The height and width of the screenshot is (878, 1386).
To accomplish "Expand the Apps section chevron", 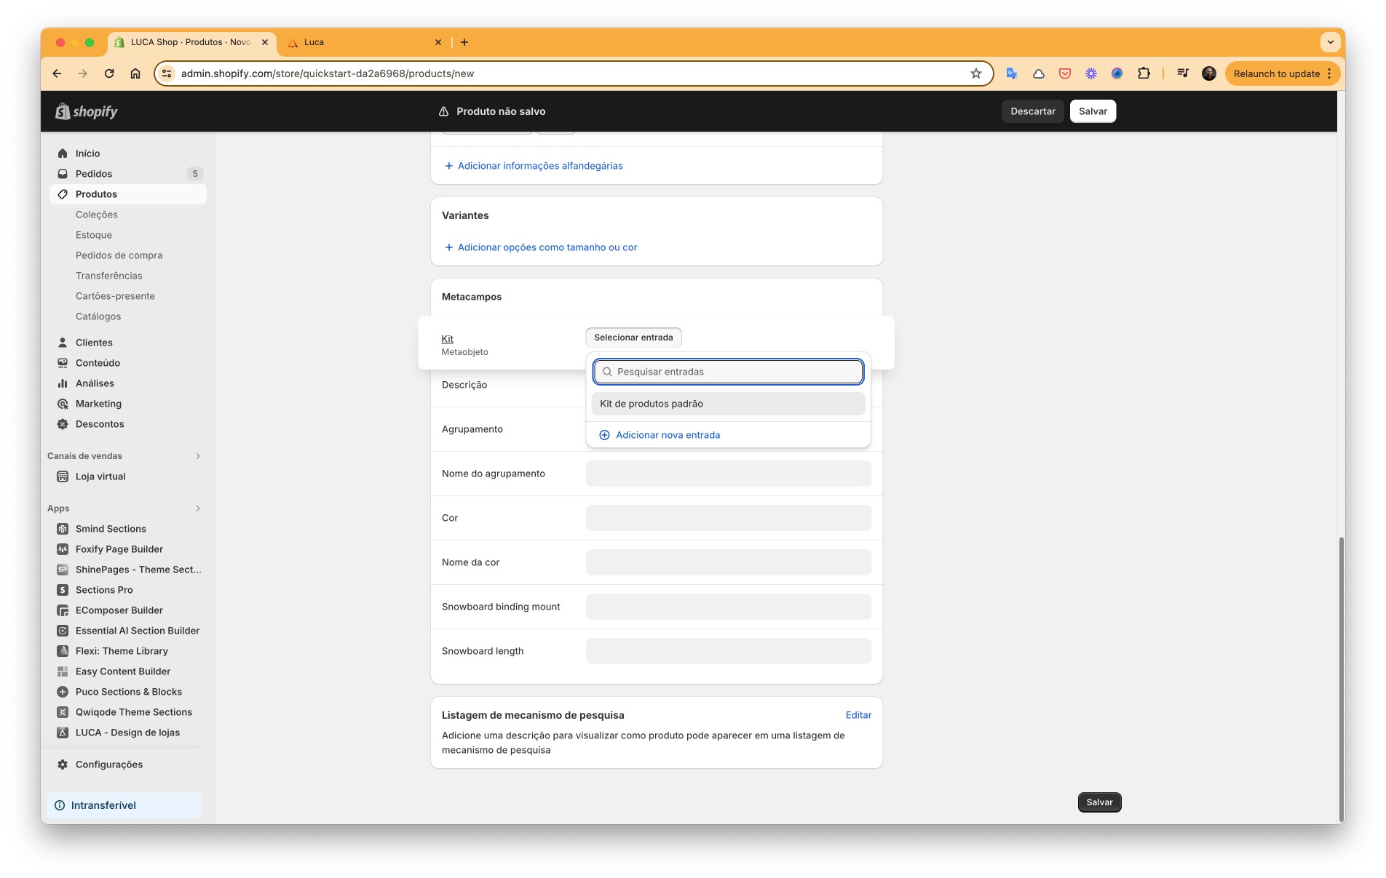I will (x=197, y=508).
